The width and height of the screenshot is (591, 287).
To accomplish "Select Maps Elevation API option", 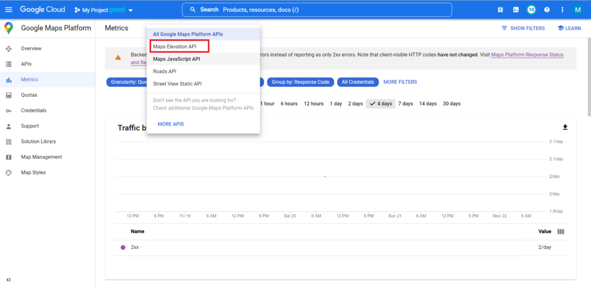I will (x=203, y=47).
